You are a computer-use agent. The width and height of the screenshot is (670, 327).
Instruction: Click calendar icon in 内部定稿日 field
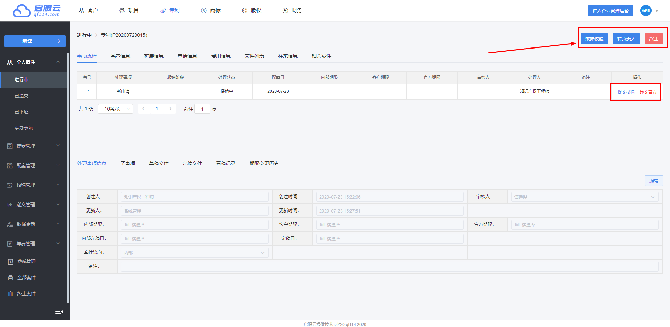(127, 239)
